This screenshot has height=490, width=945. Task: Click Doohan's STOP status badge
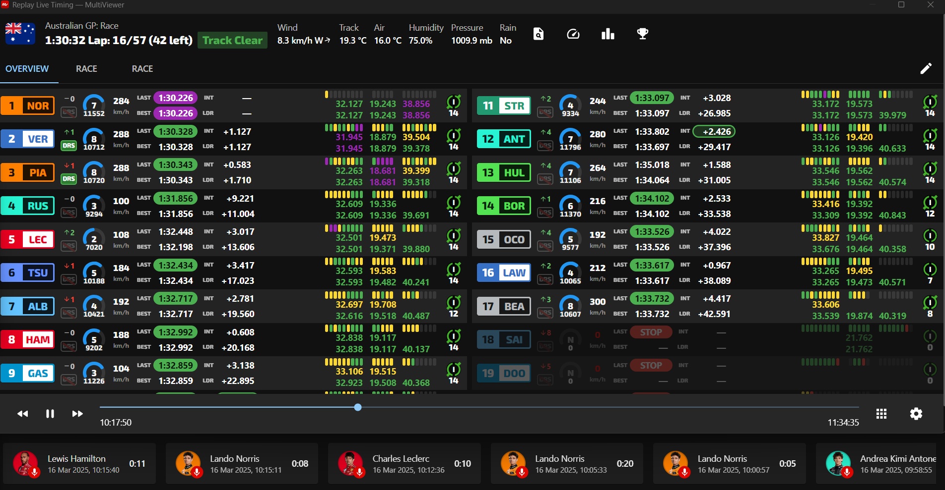651,366
